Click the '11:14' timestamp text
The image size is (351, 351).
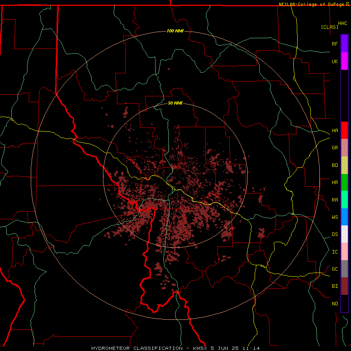250,348
